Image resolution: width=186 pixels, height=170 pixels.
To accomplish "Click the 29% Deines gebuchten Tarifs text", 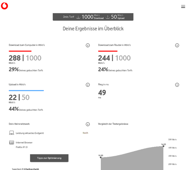I will tap(26, 69).
